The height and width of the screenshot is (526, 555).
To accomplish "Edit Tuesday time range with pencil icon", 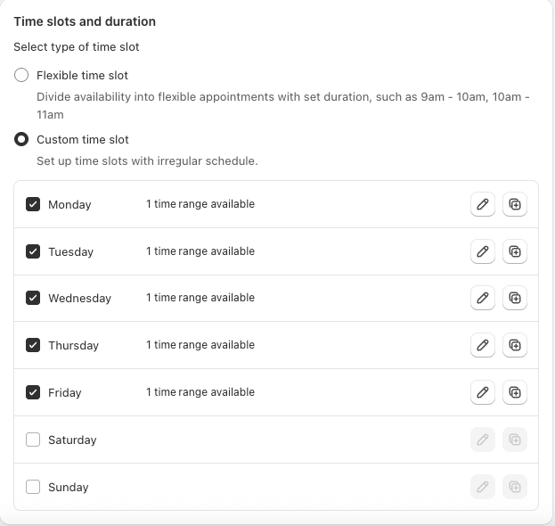I will tap(482, 251).
